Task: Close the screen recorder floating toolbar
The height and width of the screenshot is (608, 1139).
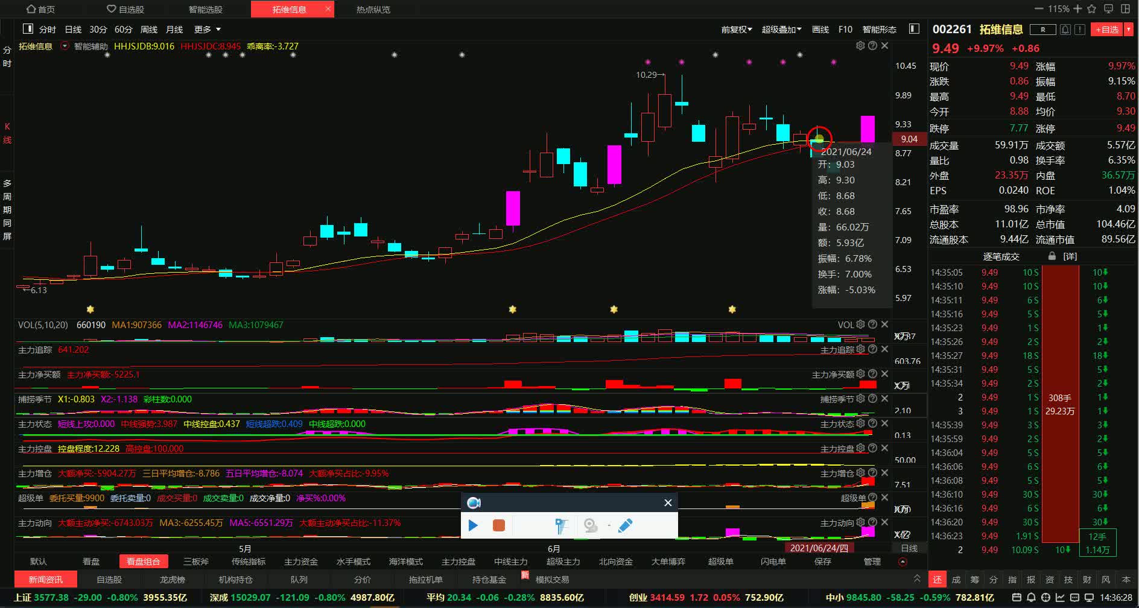Action: [x=668, y=502]
